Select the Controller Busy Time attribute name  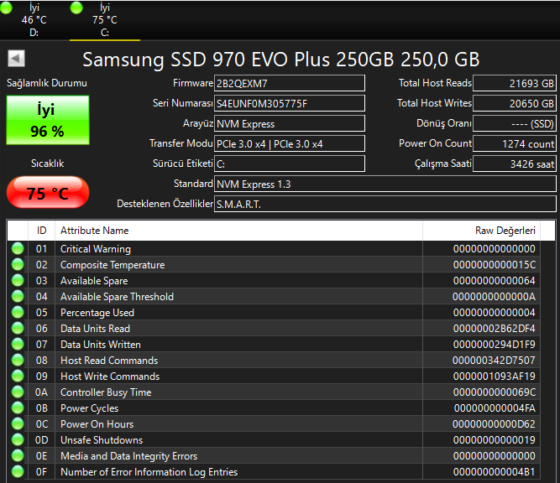click(x=106, y=392)
